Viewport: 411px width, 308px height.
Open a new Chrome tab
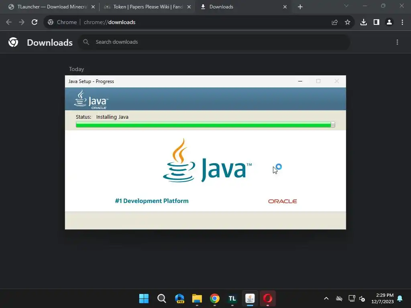point(300,7)
